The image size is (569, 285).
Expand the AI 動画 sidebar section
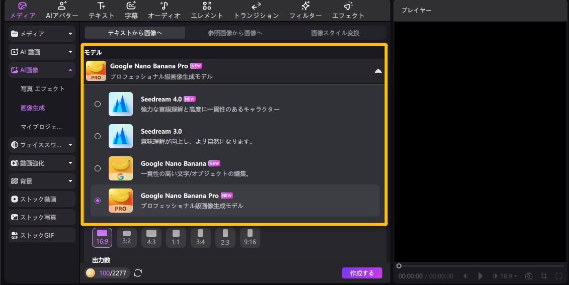point(70,52)
